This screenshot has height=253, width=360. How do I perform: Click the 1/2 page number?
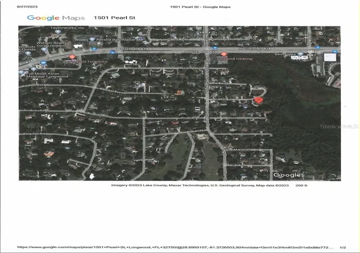point(343,247)
